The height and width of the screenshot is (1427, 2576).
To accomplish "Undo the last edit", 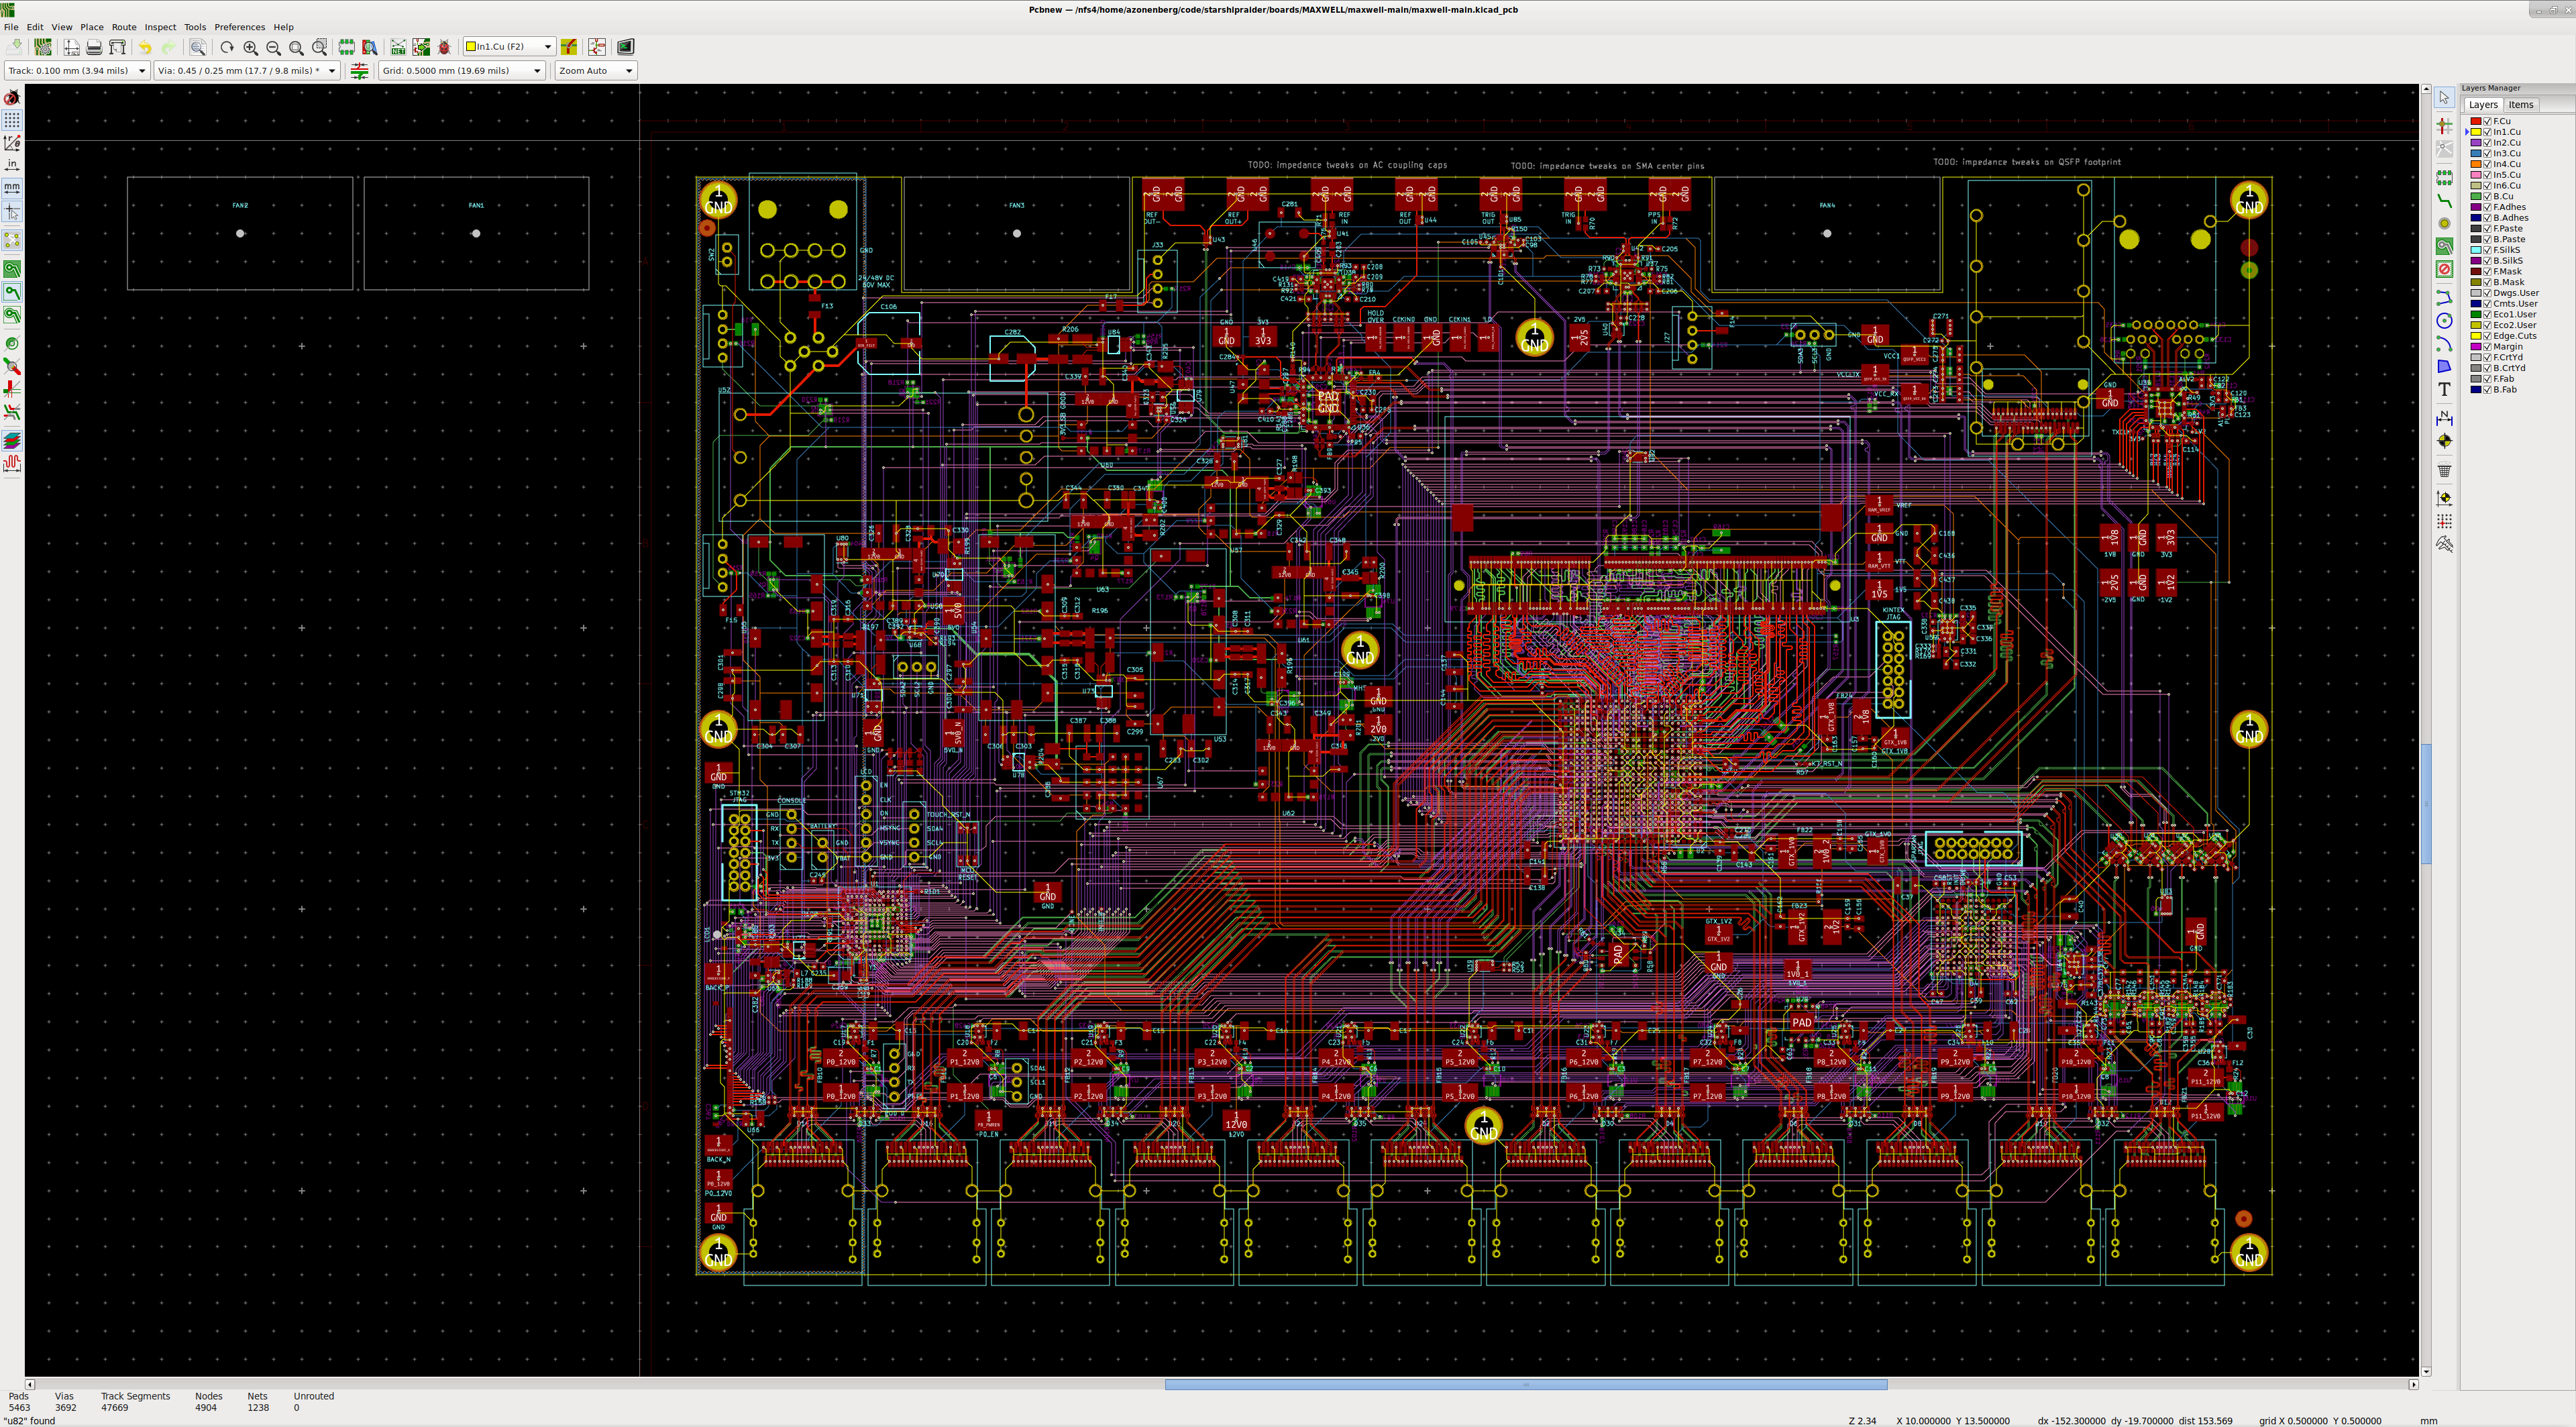I will click(x=145, y=47).
